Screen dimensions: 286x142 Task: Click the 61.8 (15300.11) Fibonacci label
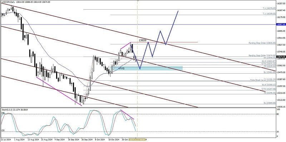pyautogui.click(x=269, y=85)
